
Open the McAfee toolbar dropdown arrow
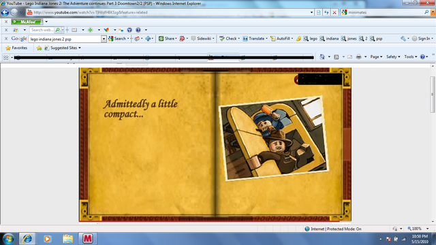click(x=46, y=22)
